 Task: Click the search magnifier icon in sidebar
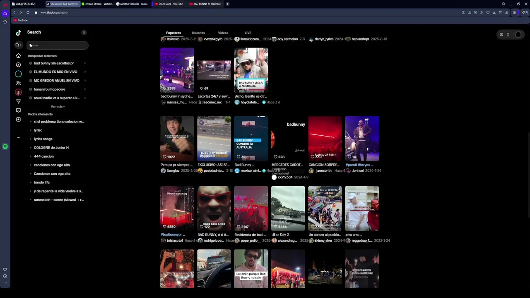(17, 45)
